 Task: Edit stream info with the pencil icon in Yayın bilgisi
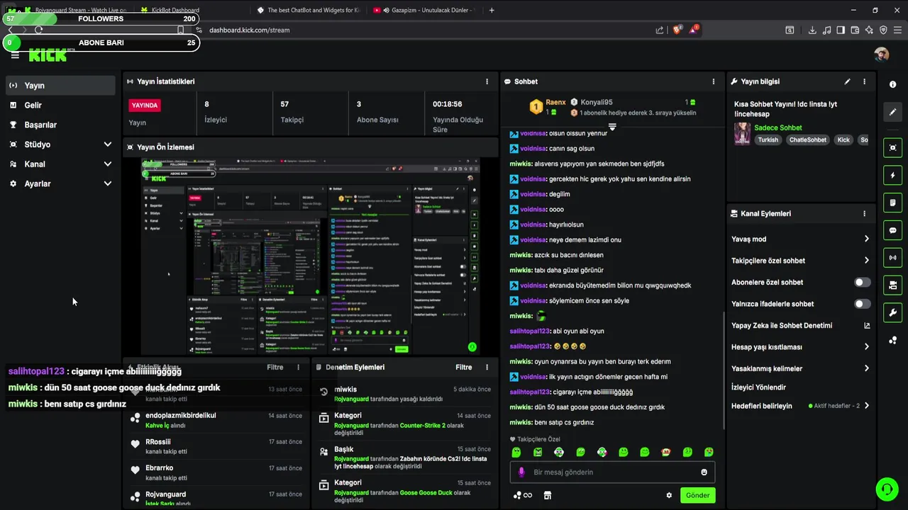coord(847,81)
